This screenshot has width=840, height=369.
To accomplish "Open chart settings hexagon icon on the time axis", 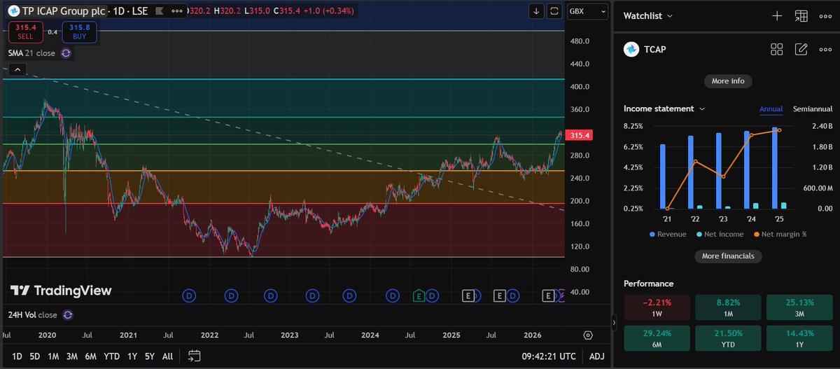I will (x=587, y=335).
